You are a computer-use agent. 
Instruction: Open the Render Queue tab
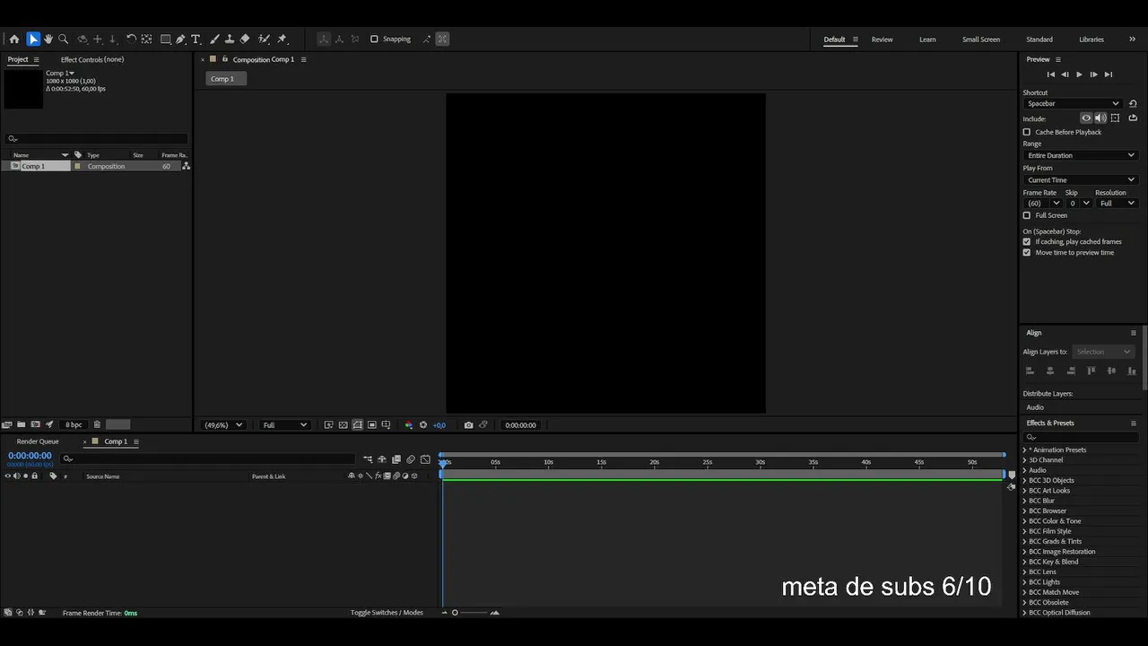38,441
